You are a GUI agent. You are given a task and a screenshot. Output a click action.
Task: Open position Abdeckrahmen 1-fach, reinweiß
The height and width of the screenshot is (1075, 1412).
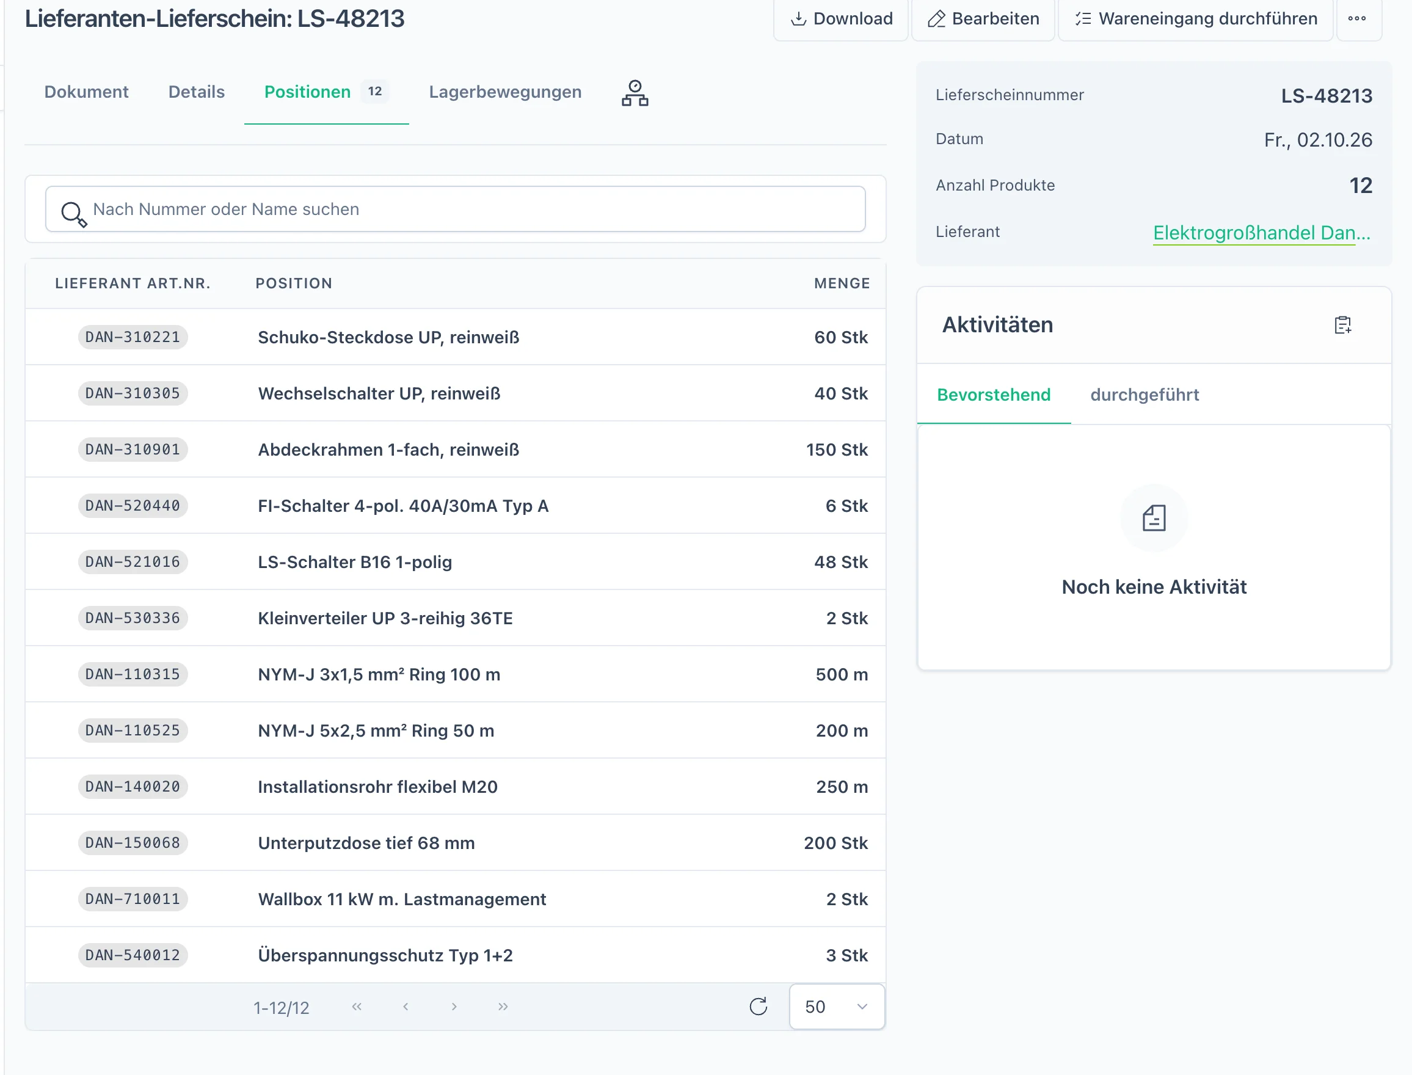[388, 450]
